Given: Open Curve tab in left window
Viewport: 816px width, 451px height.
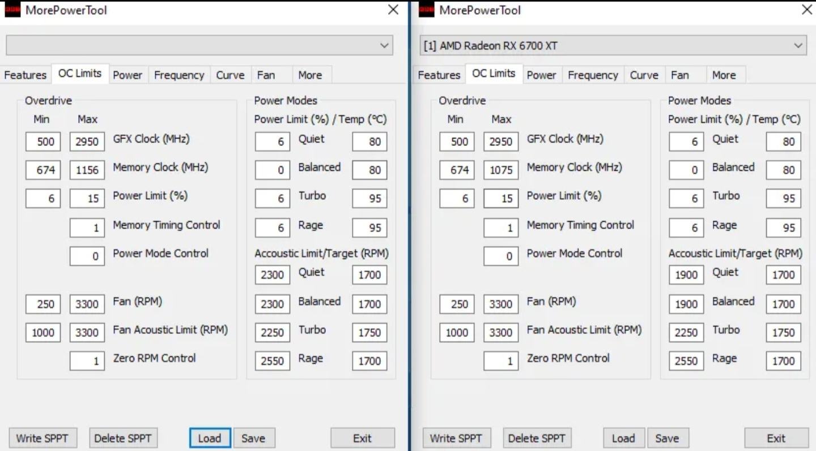Looking at the screenshot, I should coord(230,75).
